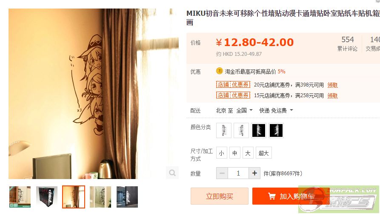This screenshot has width=380, height=214.
Task: Decrease quantity with the minus button
Action: pyautogui.click(x=222, y=173)
